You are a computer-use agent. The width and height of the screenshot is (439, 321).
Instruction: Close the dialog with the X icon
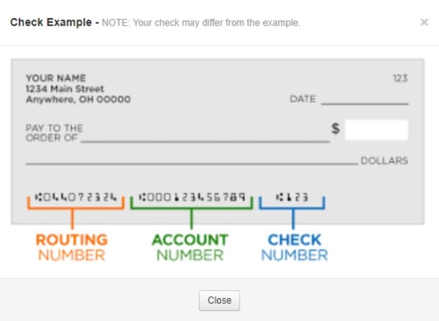tap(424, 22)
